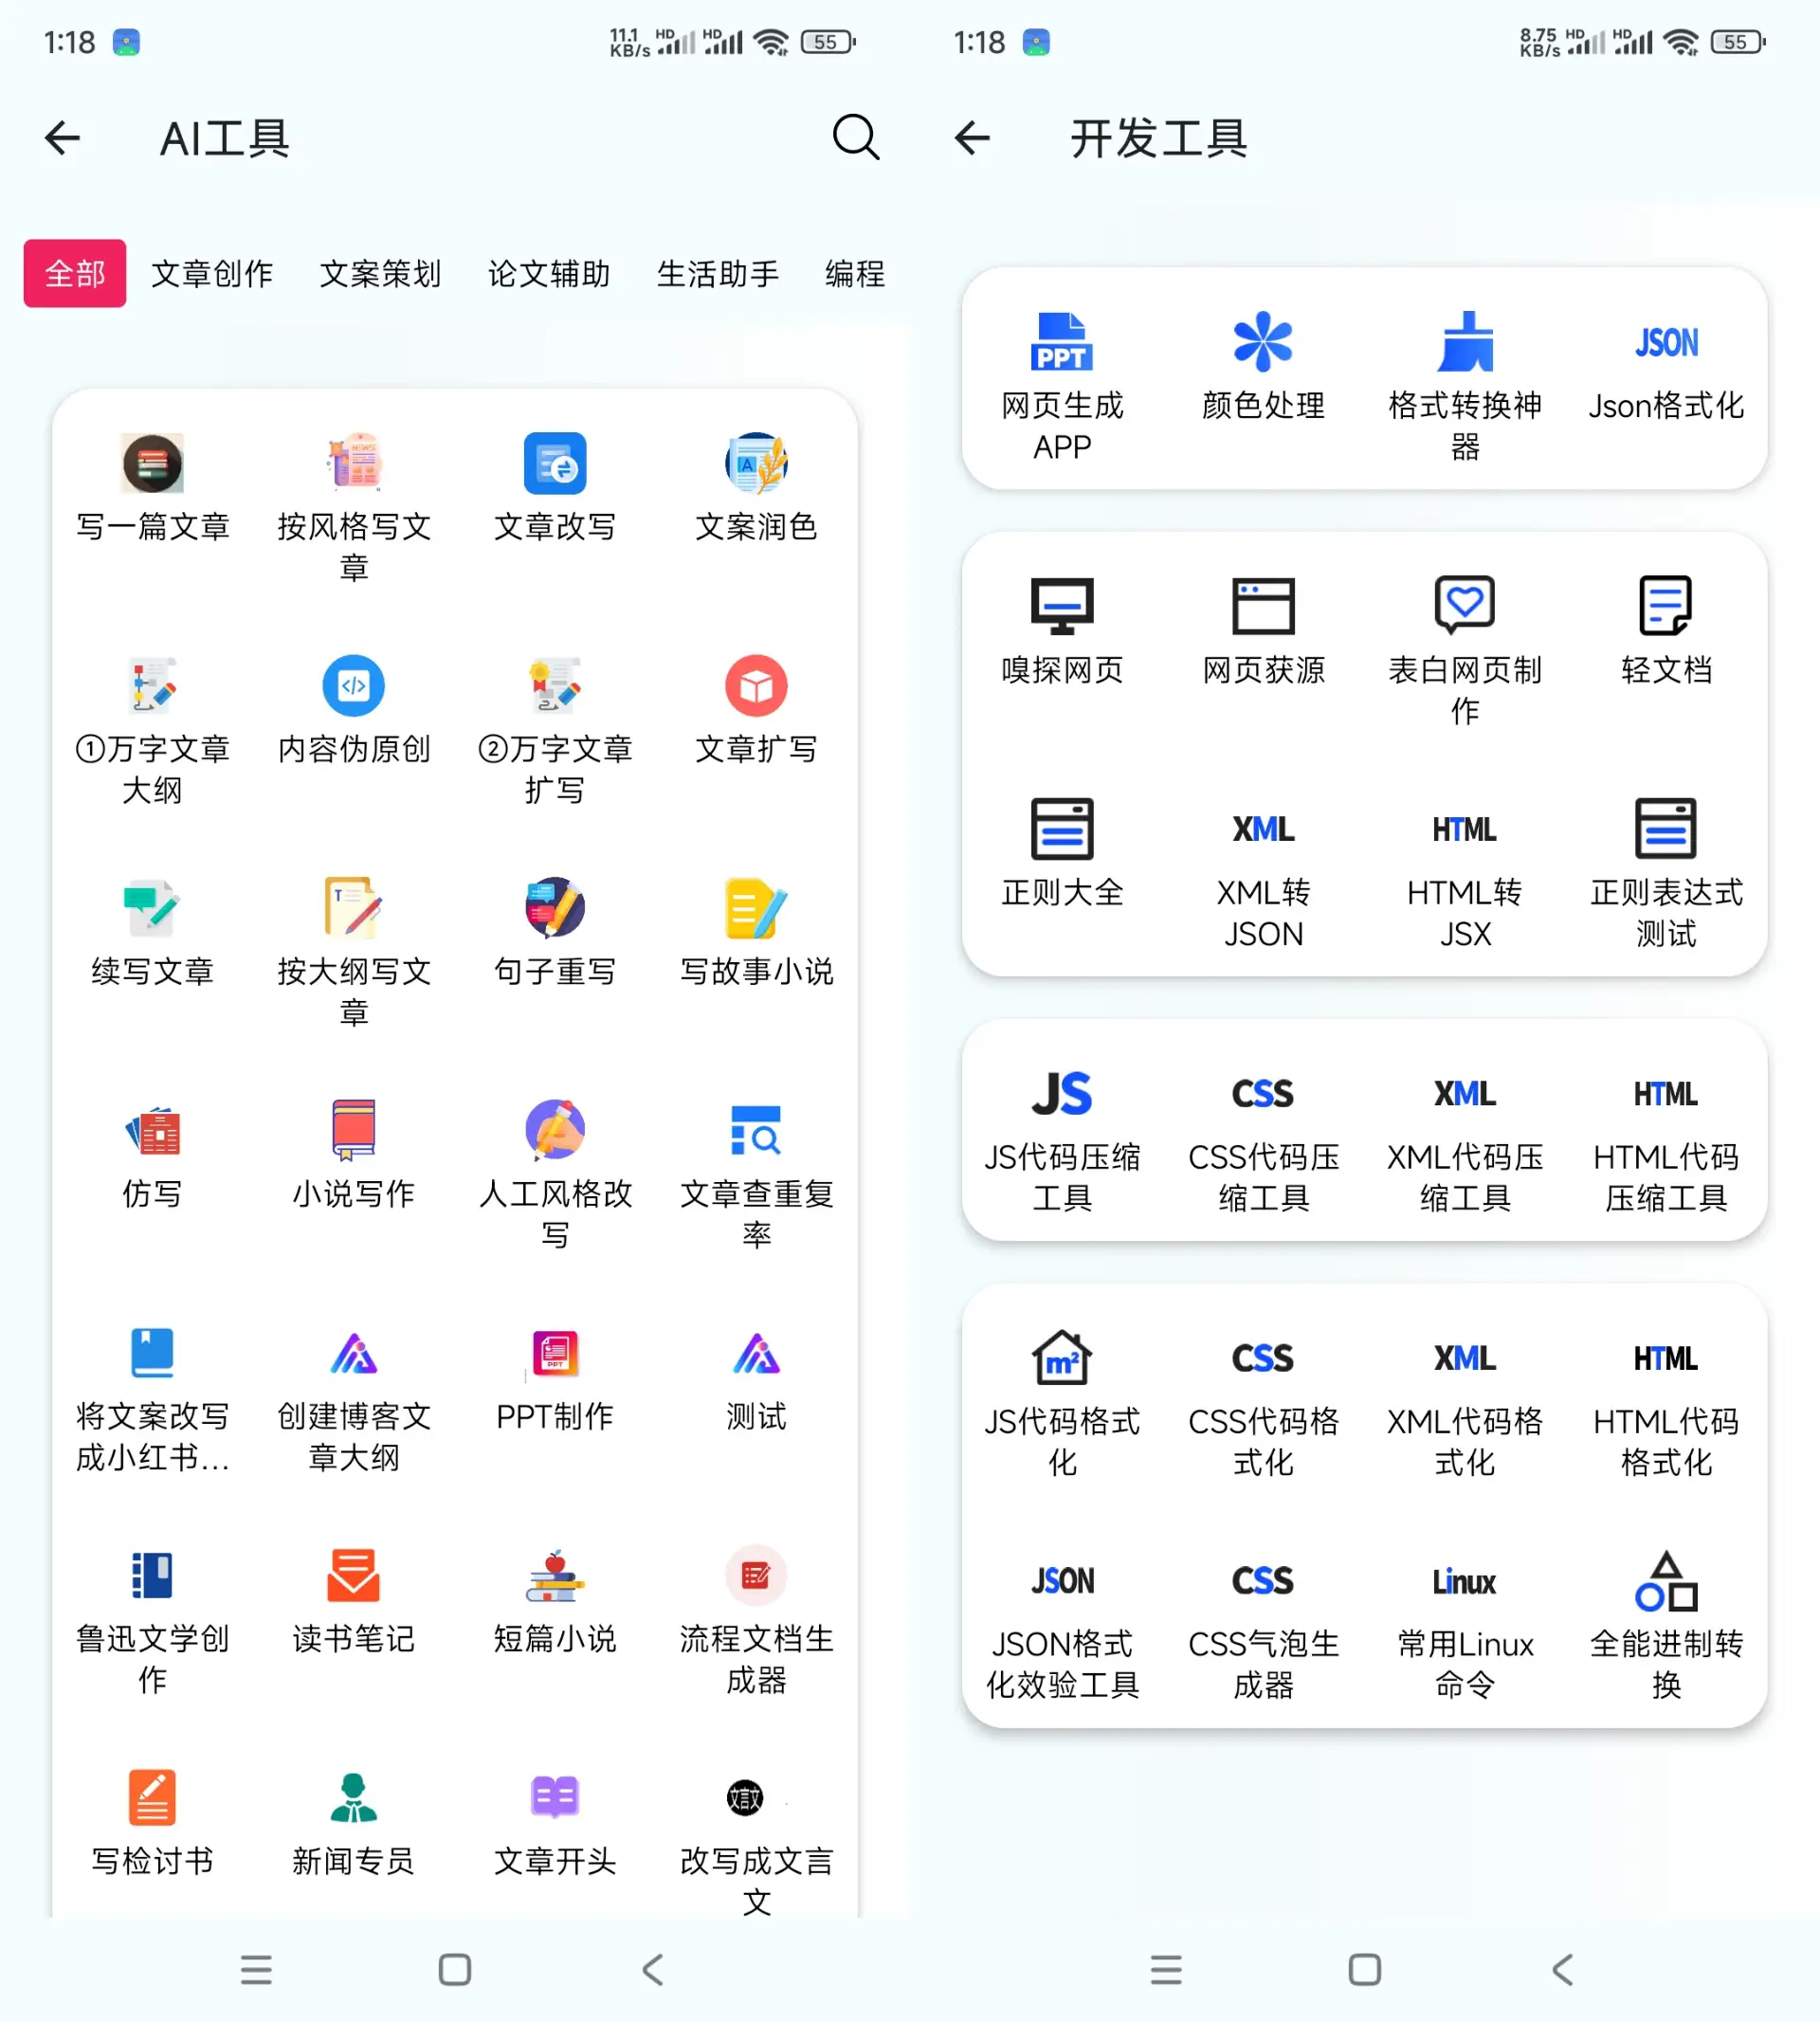
Task: Launch the 内容伪原创 code icon
Action: coord(354,686)
